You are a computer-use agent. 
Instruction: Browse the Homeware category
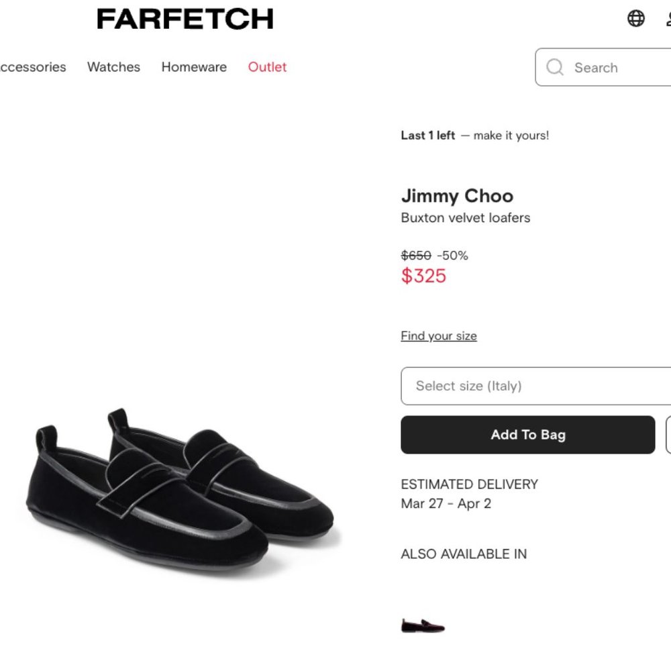pos(194,67)
